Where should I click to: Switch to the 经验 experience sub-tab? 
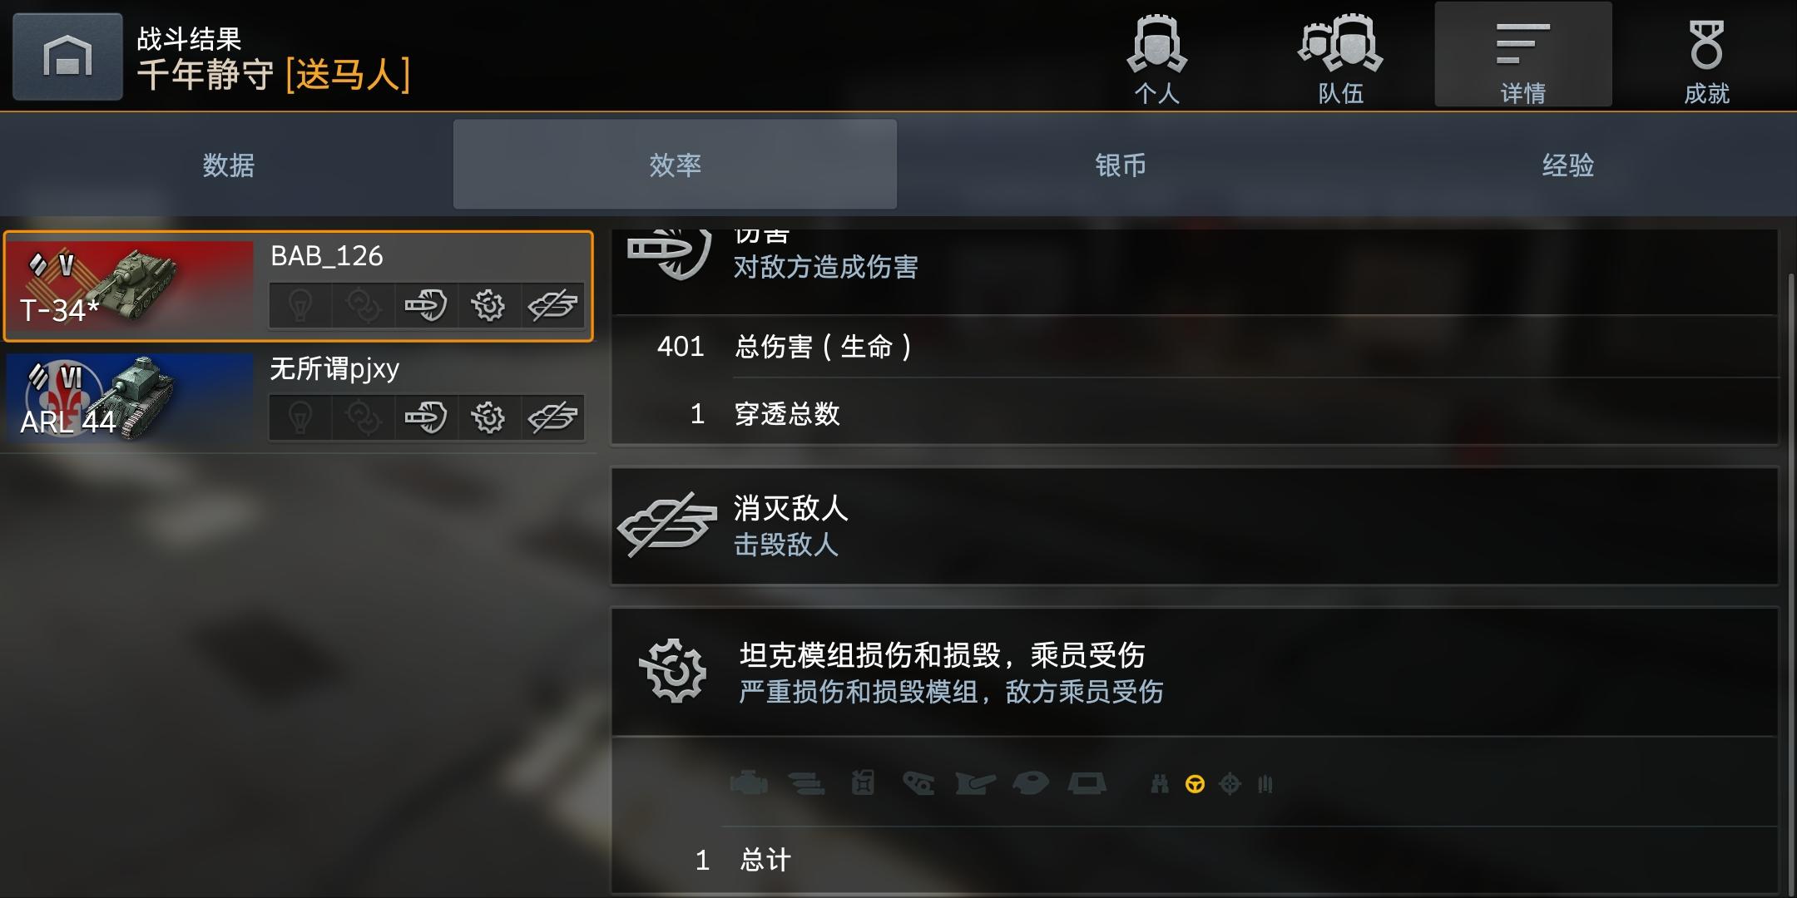1568,165
